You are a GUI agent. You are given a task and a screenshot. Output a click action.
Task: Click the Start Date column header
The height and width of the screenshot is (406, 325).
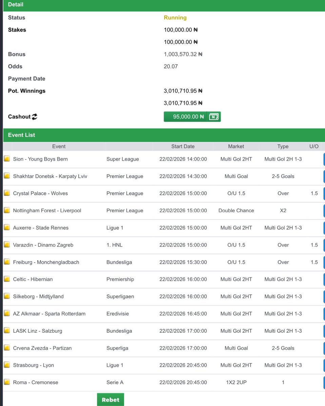[x=183, y=146]
